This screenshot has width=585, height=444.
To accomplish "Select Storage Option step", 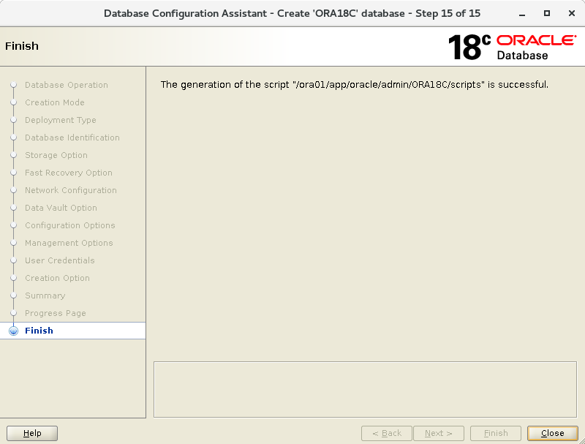I will (x=56, y=155).
